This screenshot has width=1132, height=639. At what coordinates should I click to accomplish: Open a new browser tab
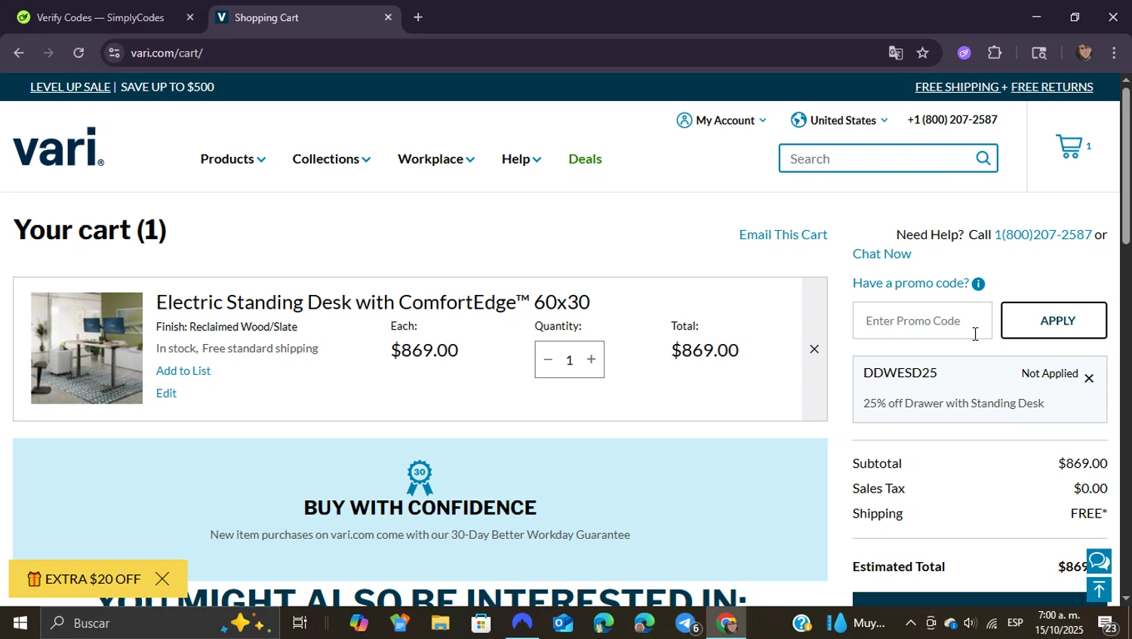(x=418, y=17)
